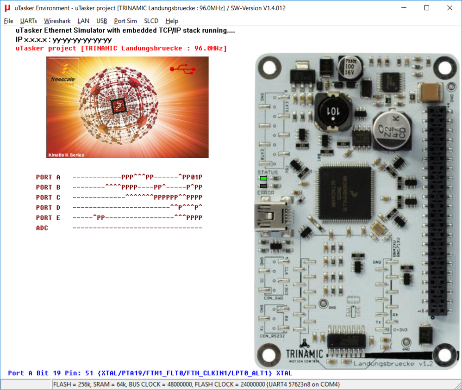Click the CON_RS232 connector on the board
This screenshot has height=390, width=462.
(x=274, y=320)
